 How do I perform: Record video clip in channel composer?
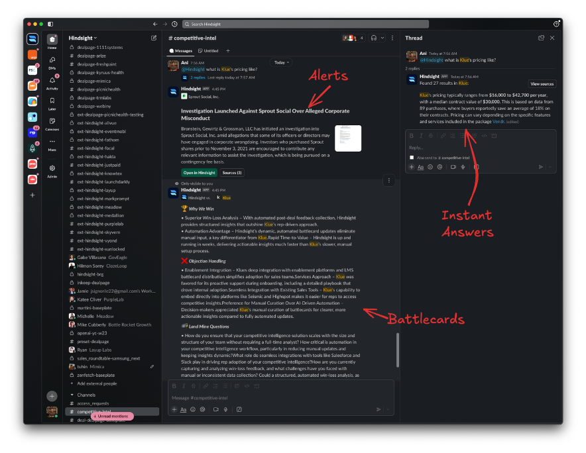(215, 409)
